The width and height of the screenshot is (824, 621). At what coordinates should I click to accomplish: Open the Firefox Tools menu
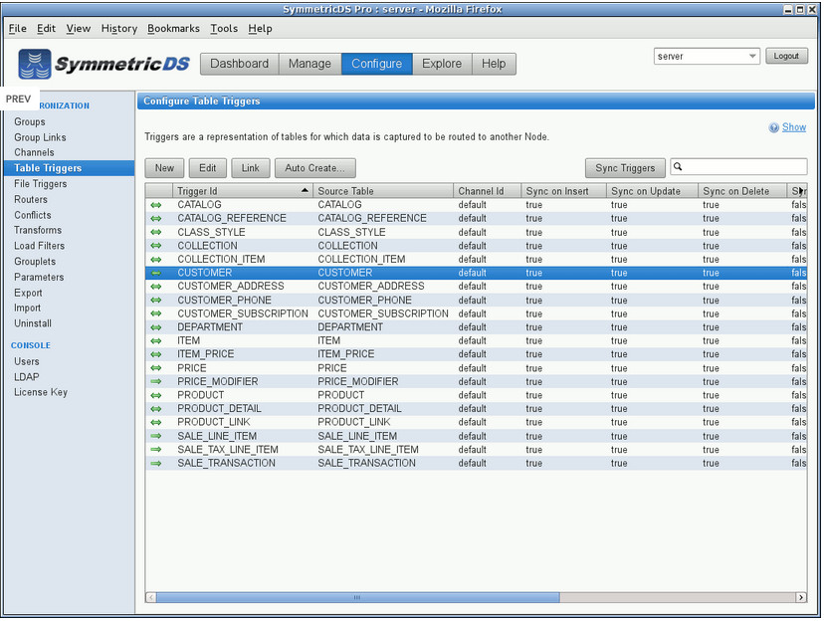[x=224, y=29]
